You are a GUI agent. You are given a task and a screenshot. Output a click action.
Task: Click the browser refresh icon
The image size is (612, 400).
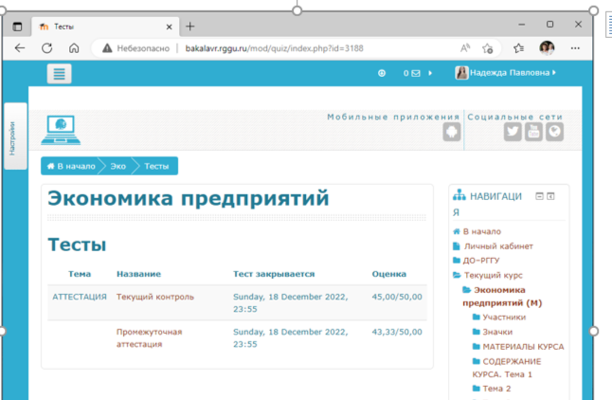(46, 47)
